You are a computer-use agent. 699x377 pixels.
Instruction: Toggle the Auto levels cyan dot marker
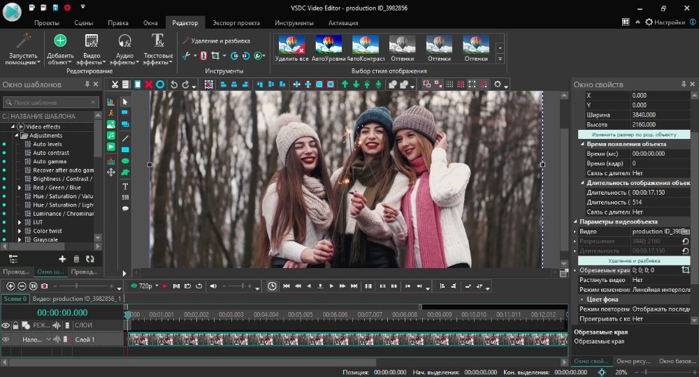[4, 144]
